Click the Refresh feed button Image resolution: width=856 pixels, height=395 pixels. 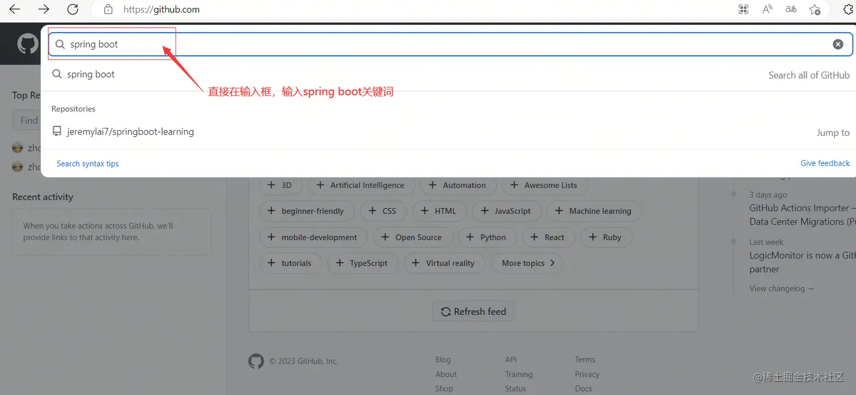[473, 311]
